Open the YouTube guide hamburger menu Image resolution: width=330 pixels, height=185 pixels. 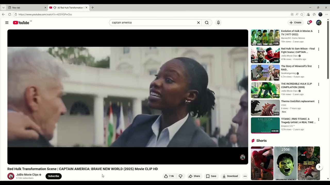pos(7,23)
